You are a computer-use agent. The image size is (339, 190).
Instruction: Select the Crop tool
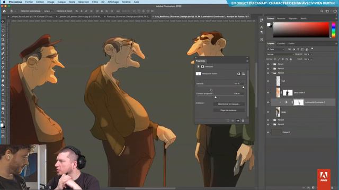tap(3, 40)
